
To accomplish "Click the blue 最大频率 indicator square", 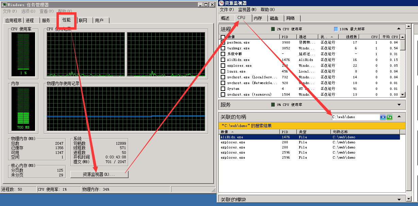I will click(336, 29).
